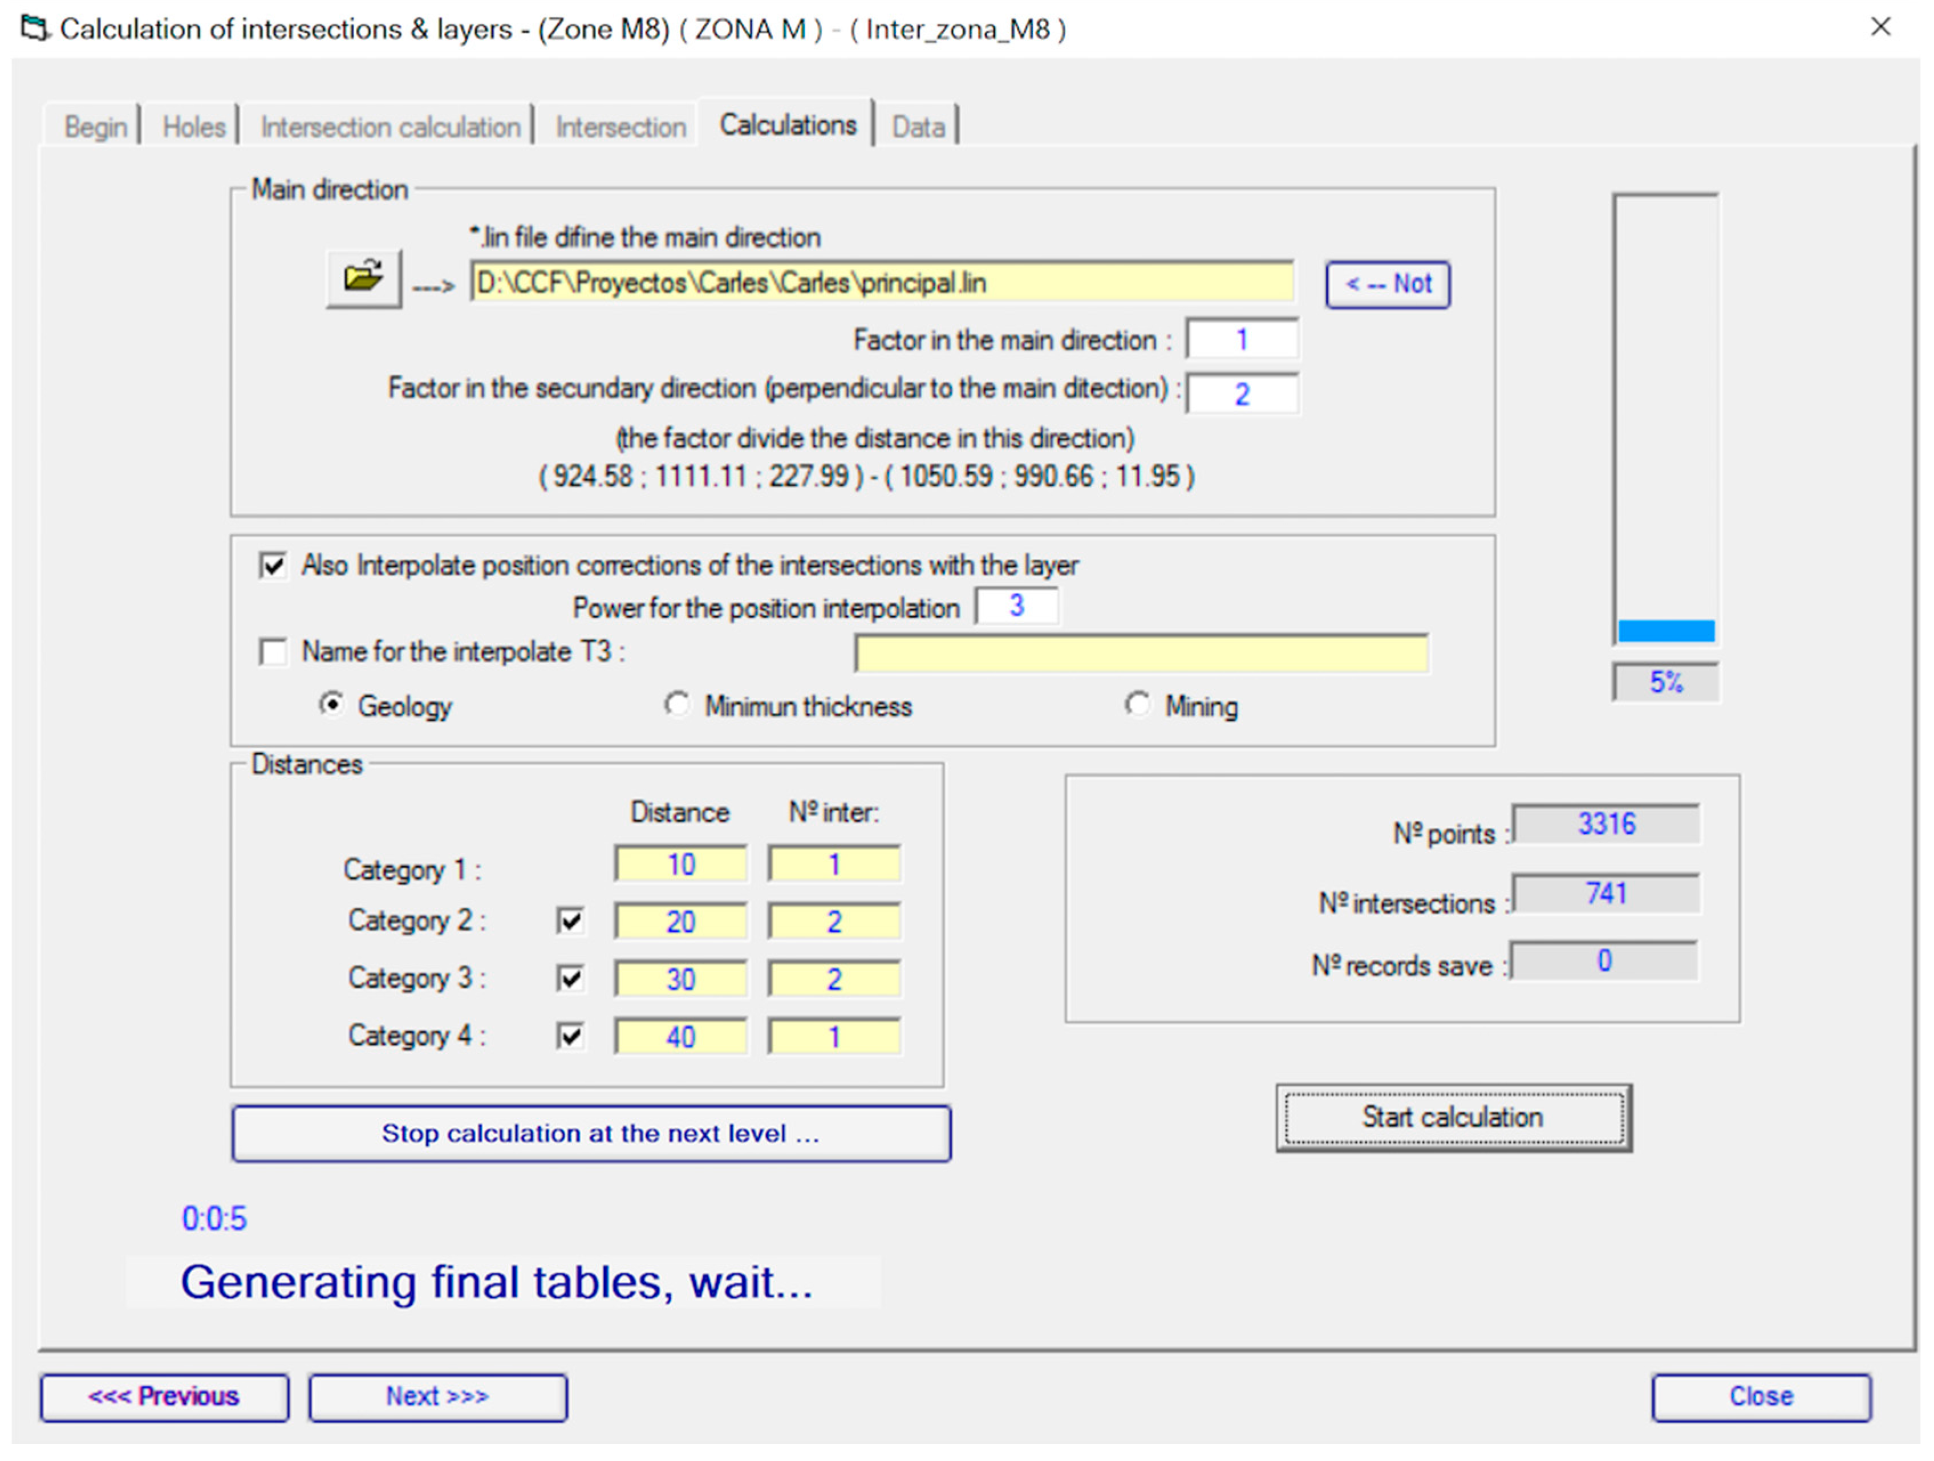Enable 'Name for the interpolate T3' checkbox

tap(273, 652)
